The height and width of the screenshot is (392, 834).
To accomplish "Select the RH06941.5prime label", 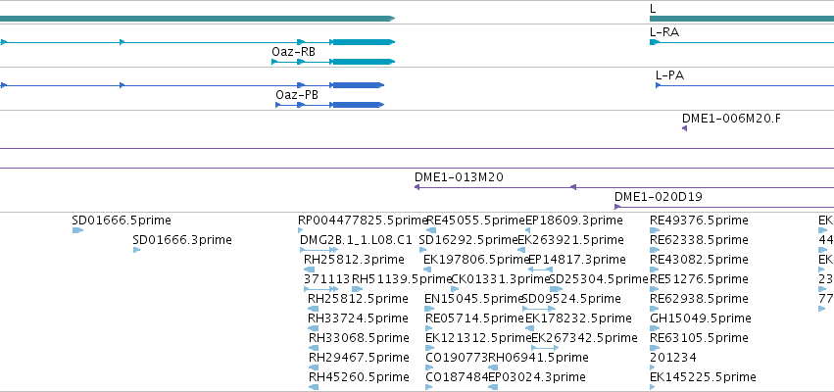I will pos(538,358).
